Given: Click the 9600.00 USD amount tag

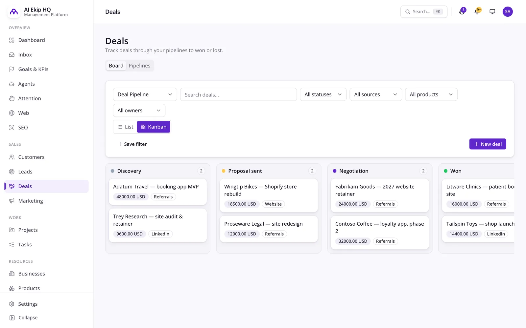Looking at the screenshot, I should click(x=130, y=234).
